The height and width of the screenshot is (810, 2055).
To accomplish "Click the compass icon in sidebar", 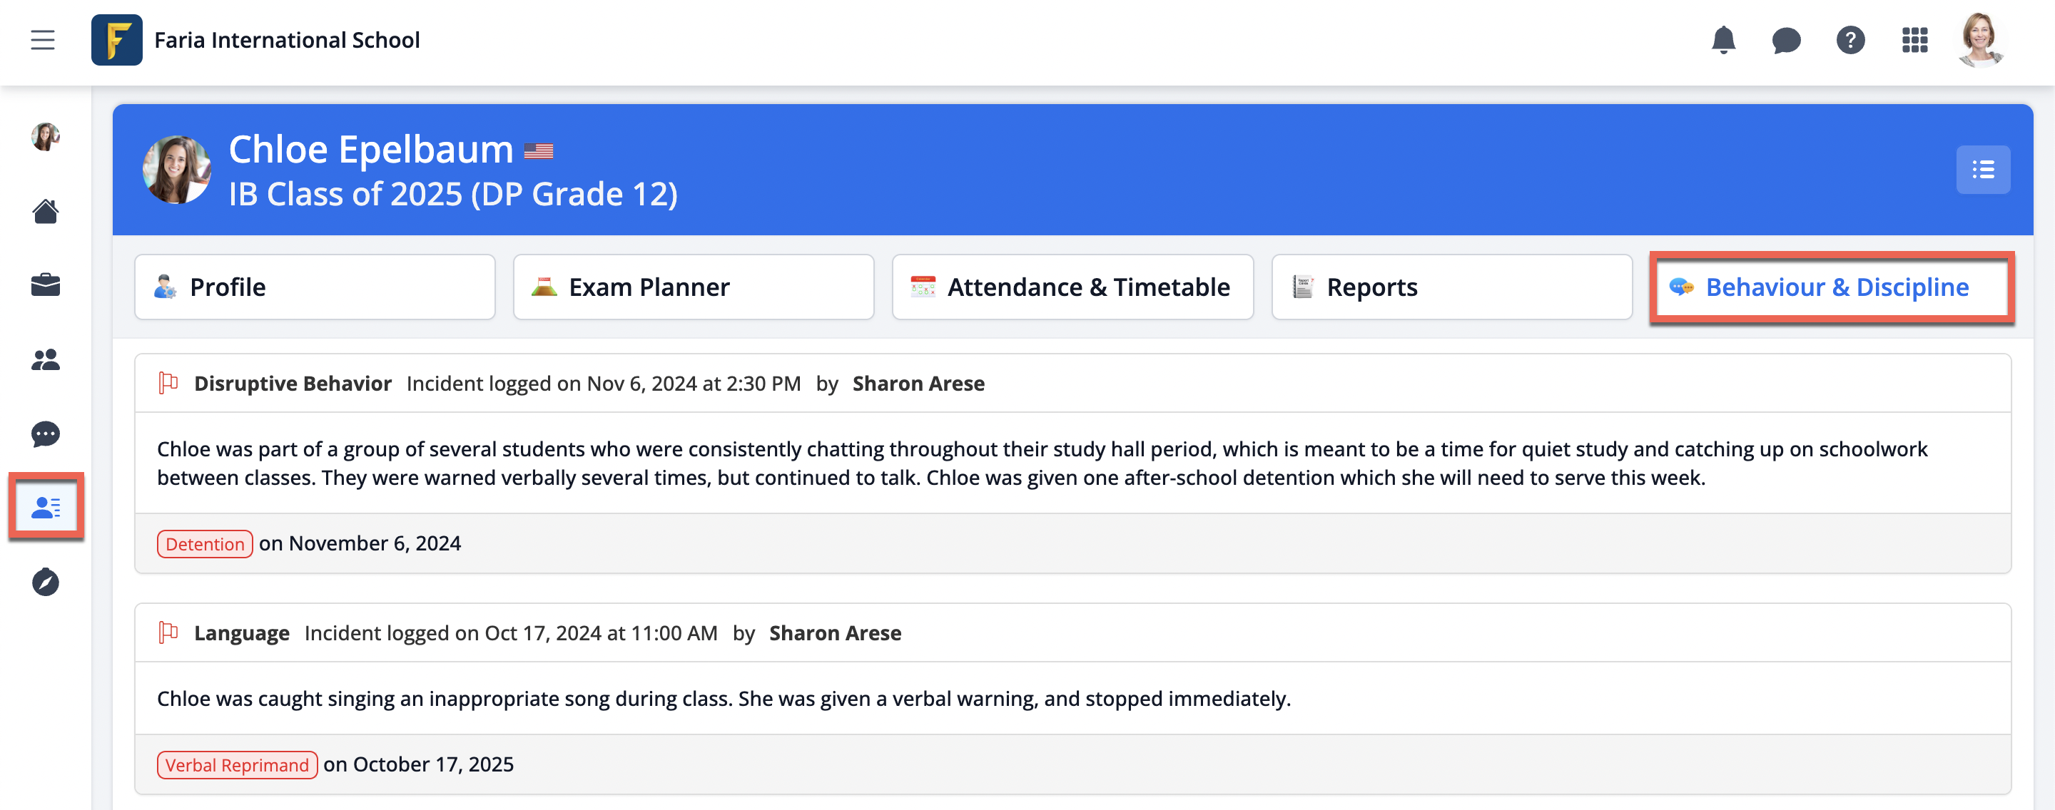I will (x=46, y=582).
